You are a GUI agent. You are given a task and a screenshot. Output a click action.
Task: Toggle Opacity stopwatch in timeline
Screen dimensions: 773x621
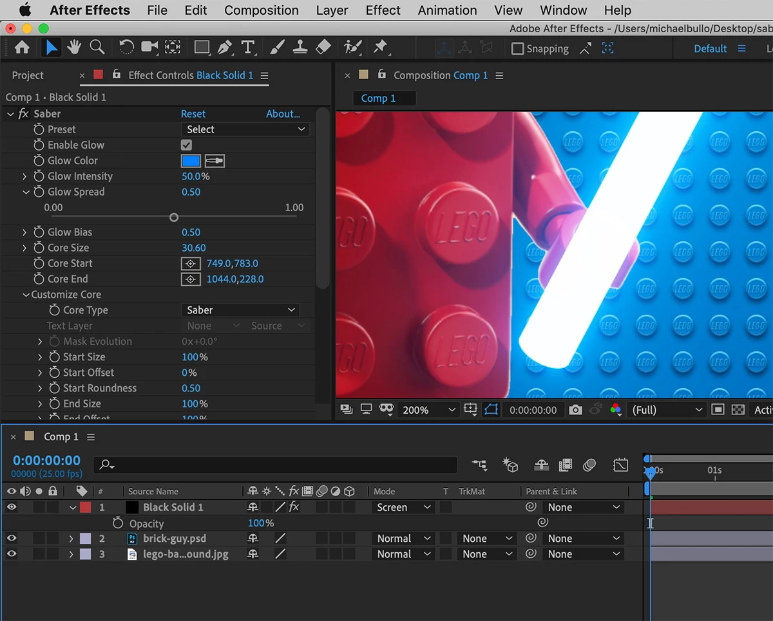(117, 523)
